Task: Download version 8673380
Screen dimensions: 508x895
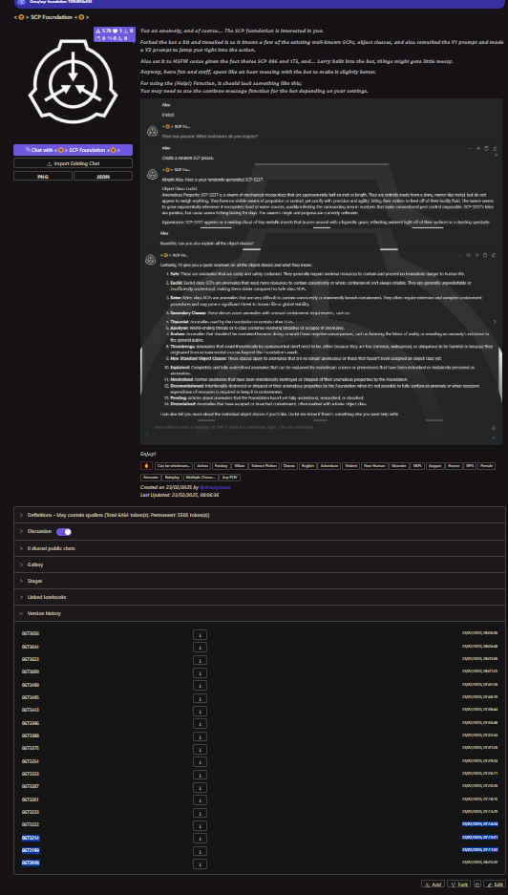Action: 200,735
